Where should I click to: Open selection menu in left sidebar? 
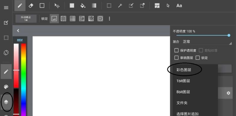[x=6, y=38]
